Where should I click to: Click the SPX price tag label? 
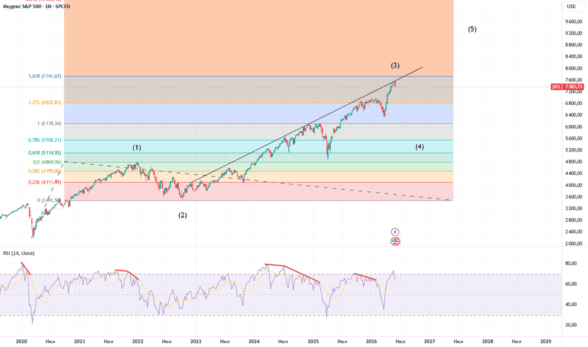point(556,86)
